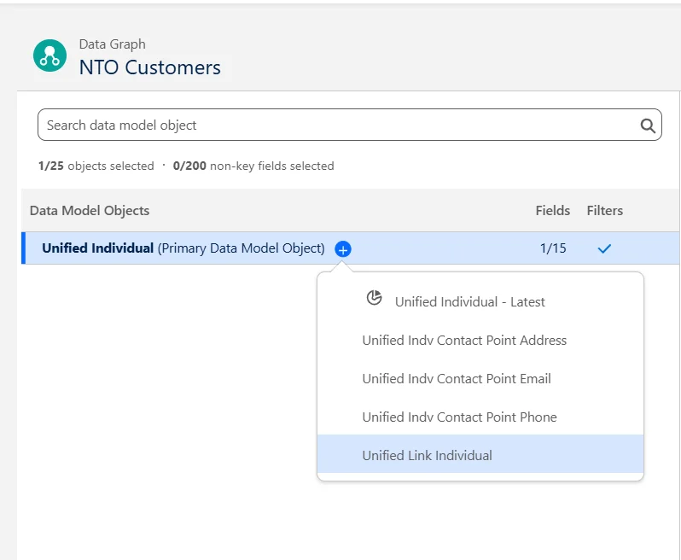Choose Unified Indv Contact Point Address

click(x=480, y=340)
